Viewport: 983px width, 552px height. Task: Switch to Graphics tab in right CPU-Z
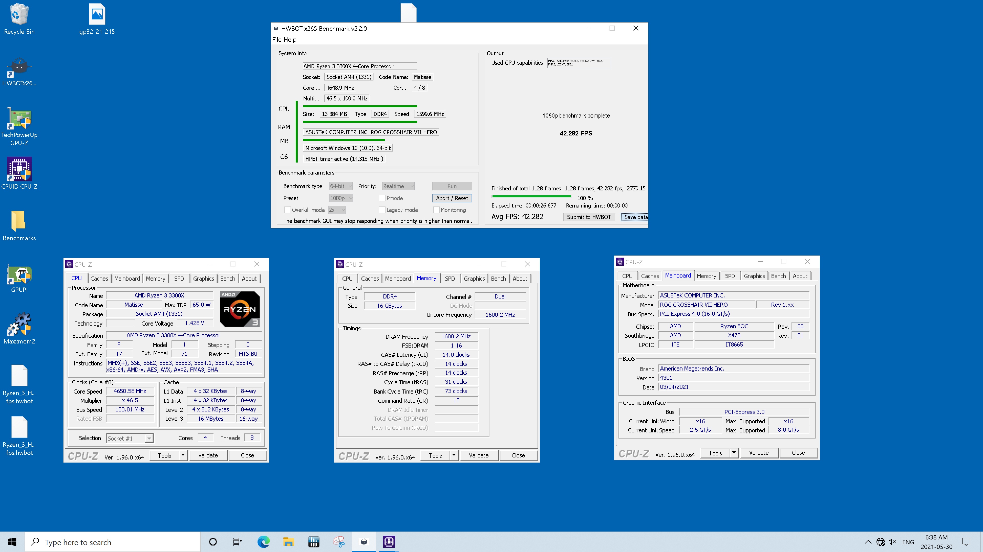pyautogui.click(x=754, y=276)
